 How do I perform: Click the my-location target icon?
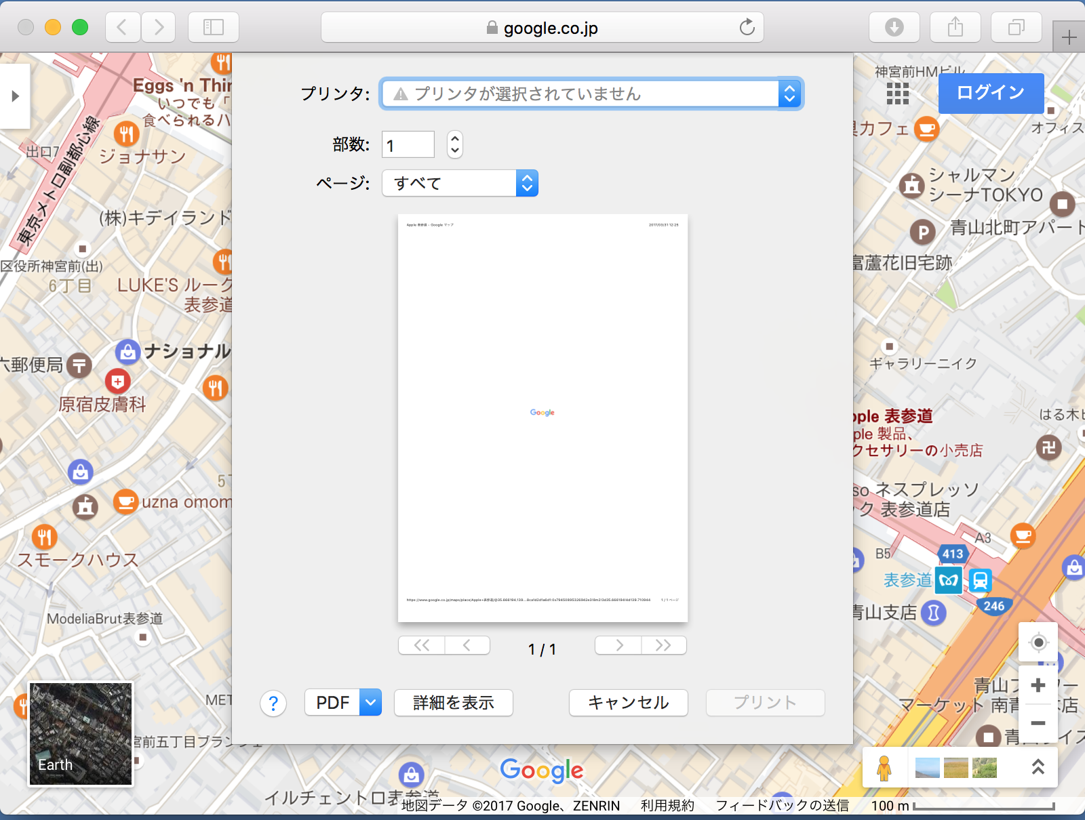pos(1038,642)
